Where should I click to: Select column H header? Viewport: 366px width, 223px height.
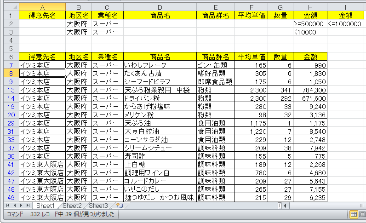coord(310,7)
